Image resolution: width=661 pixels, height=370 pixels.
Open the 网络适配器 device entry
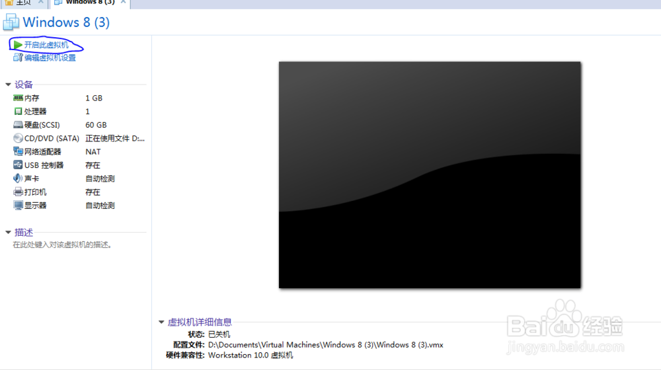(42, 152)
